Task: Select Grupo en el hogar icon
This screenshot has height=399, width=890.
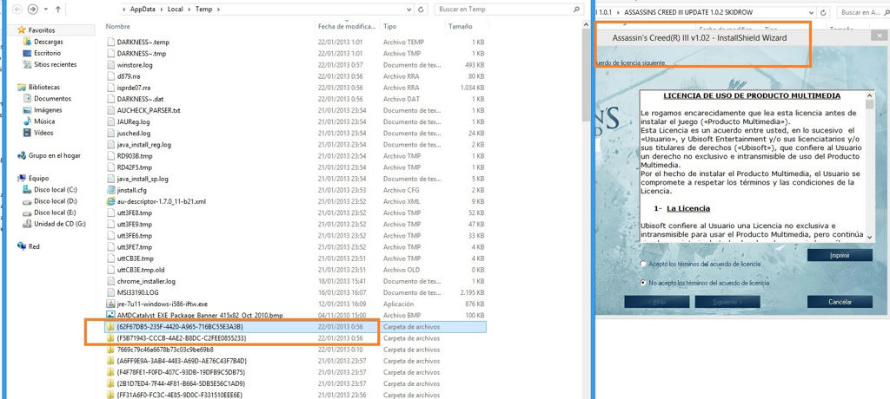Action: (22, 155)
